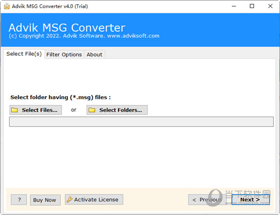The width and height of the screenshot is (280, 215).
Task: Click the Advik envelope app icon
Action: (x=7, y=6)
